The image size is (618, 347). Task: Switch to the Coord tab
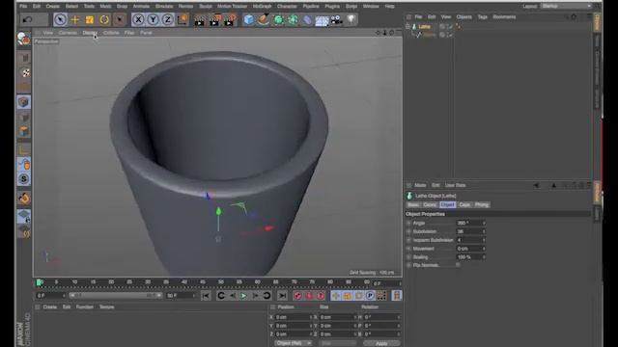[x=430, y=204]
